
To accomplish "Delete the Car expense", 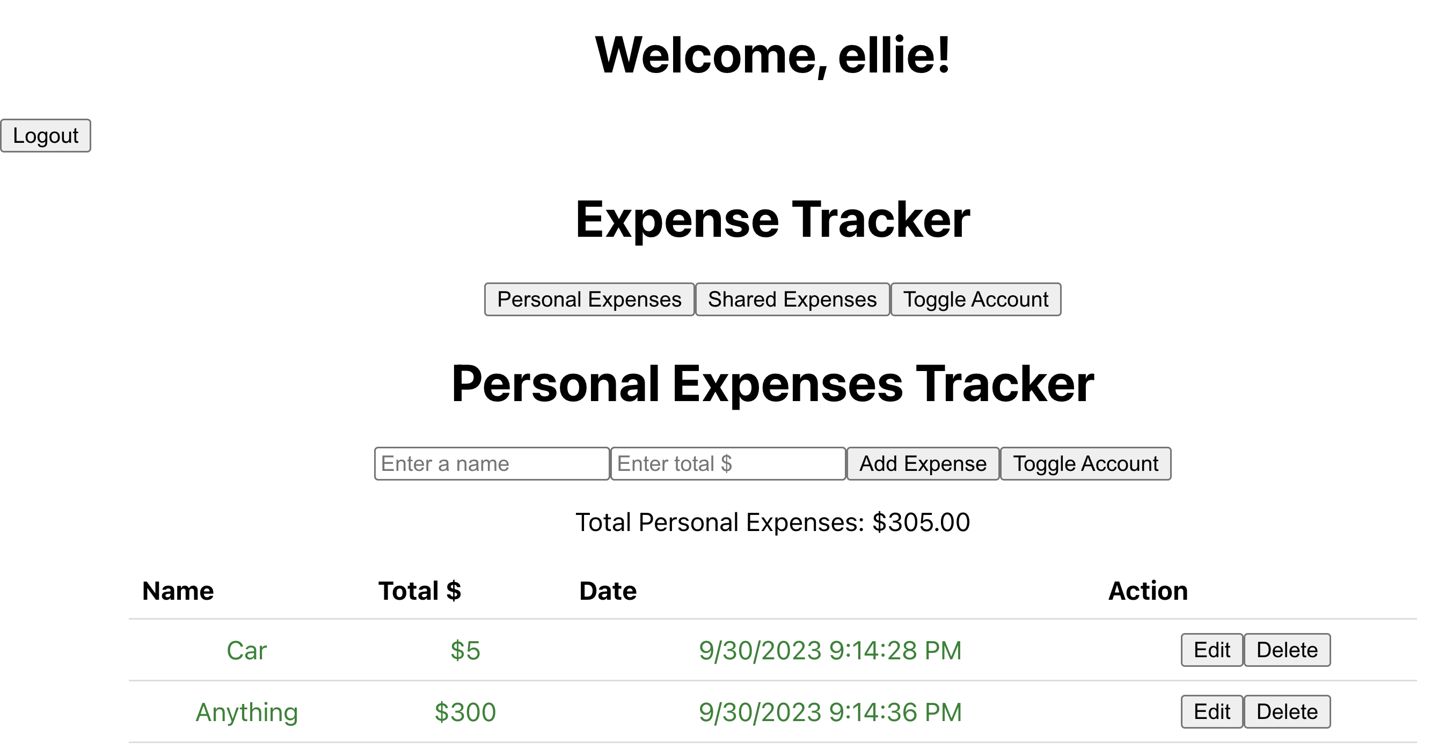I will [x=1287, y=650].
